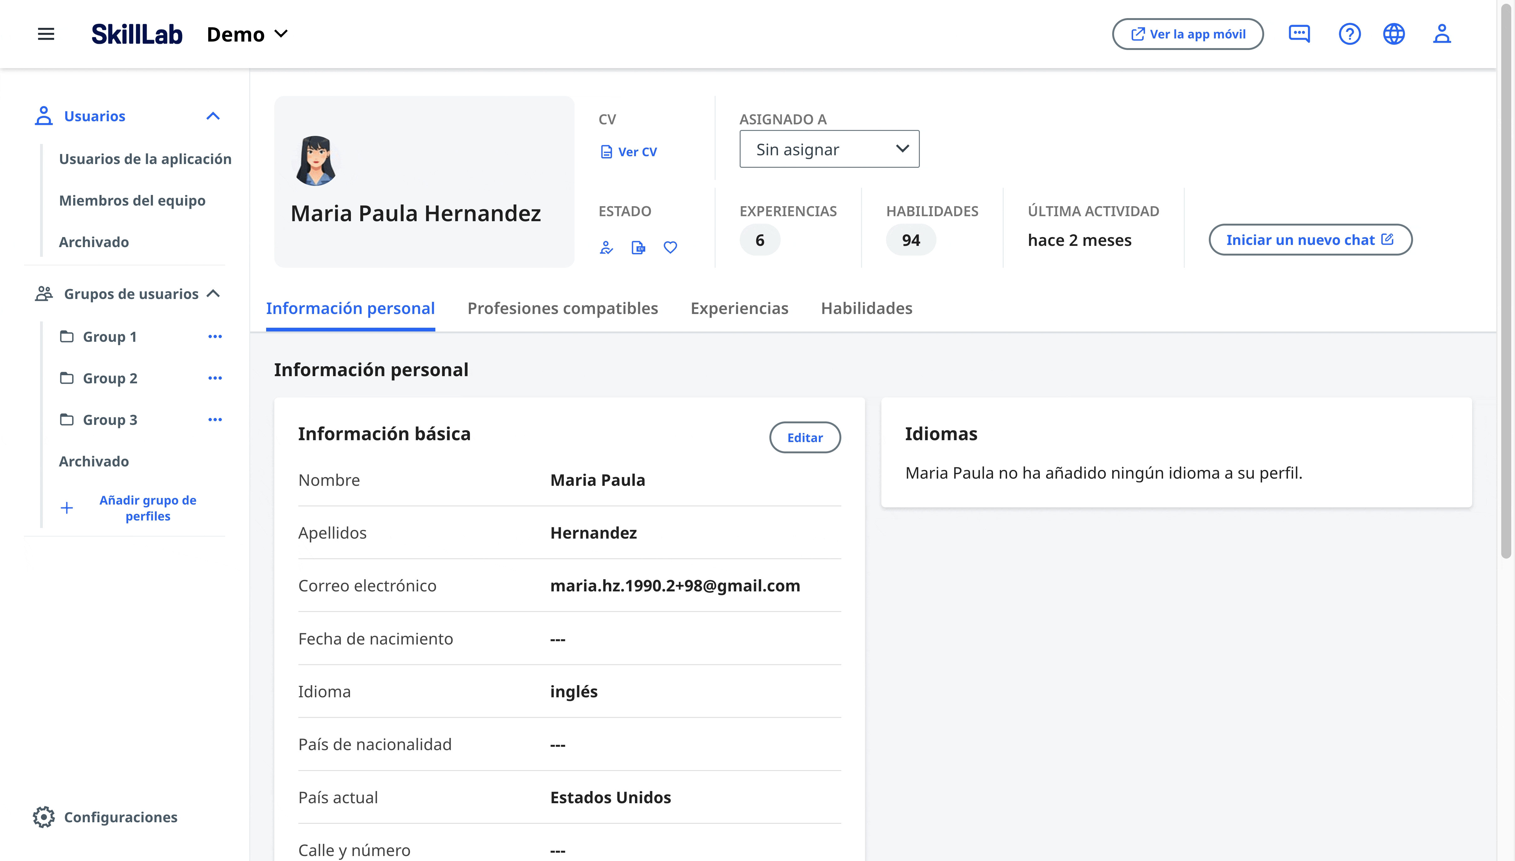Click the hace 2 meses activity text
This screenshot has width=1515, height=861.
1079,240
